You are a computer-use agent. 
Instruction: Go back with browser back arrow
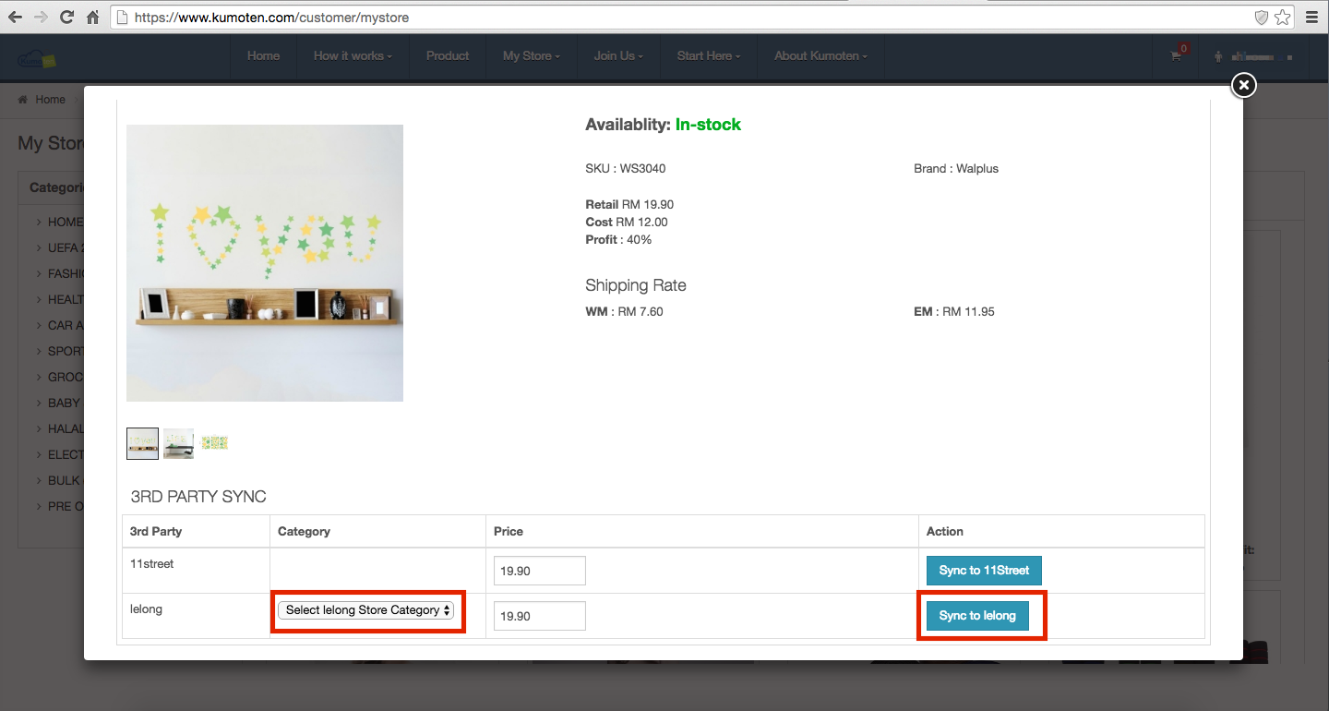pyautogui.click(x=15, y=18)
